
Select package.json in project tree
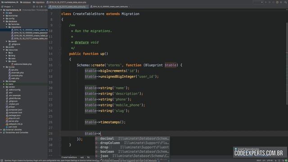pyautogui.click(x=13, y=115)
